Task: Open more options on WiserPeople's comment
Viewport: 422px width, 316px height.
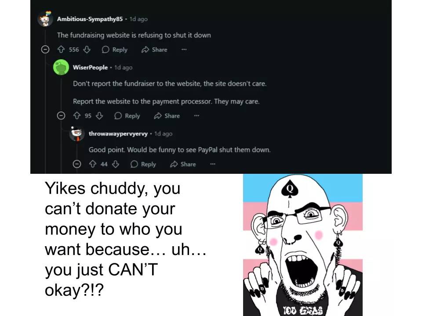Action: [x=197, y=115]
